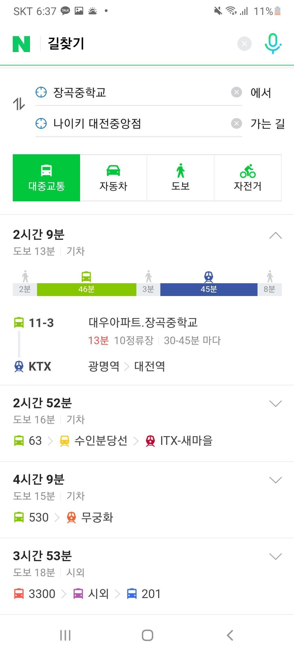The height and width of the screenshot is (653, 294).
Task: Expand the 4시간 9분 route
Action: 275,480
